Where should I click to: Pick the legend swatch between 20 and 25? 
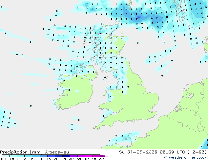coord(58,156)
